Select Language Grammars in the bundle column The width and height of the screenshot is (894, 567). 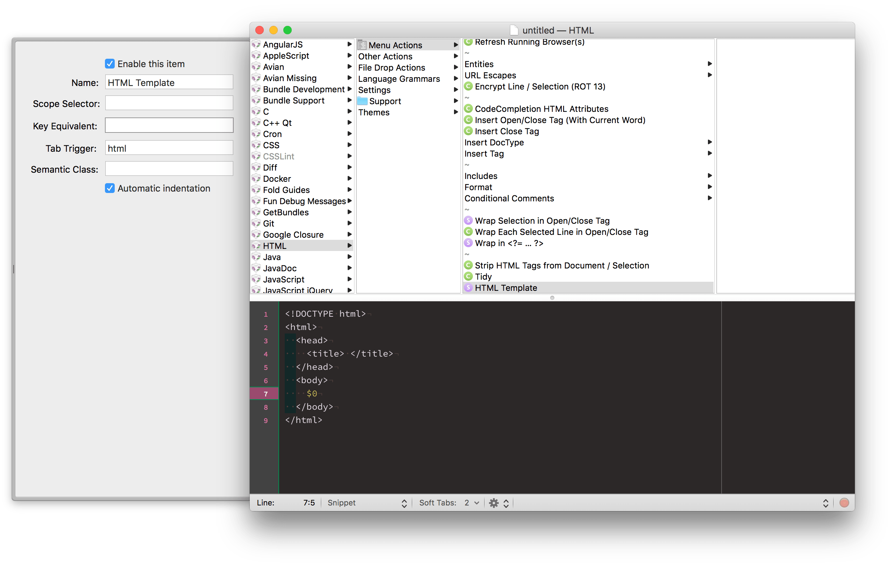399,79
